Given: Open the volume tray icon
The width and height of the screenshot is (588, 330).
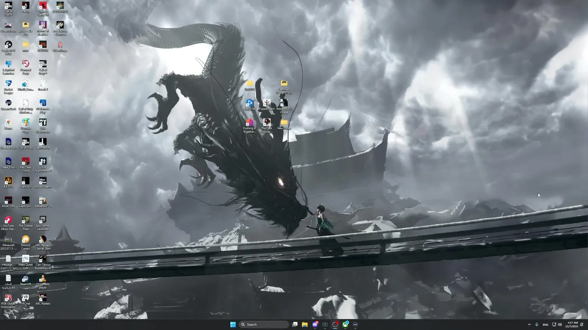Looking at the screenshot, I should [x=560, y=324].
